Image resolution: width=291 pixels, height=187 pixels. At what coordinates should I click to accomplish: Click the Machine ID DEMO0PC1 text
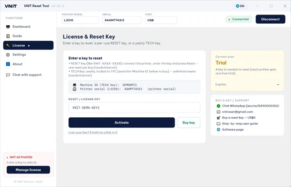(x=108, y=85)
